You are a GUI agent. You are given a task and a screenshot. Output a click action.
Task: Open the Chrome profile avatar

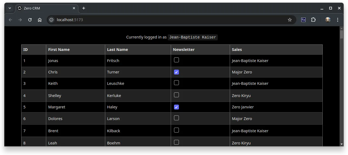328,20
